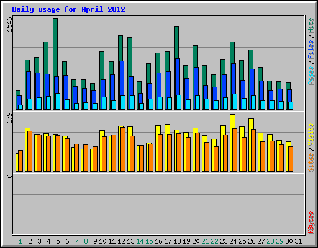318x248 pixels.
Task: Click day 19 on the x-axis
Action: [x=186, y=241]
